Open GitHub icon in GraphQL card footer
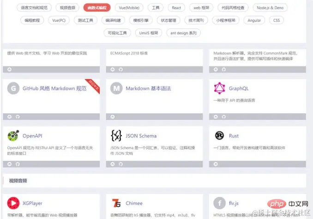The height and width of the screenshot is (219, 313). tap(224, 117)
